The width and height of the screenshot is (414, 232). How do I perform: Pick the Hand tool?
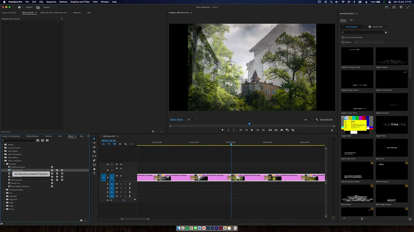click(x=94, y=169)
